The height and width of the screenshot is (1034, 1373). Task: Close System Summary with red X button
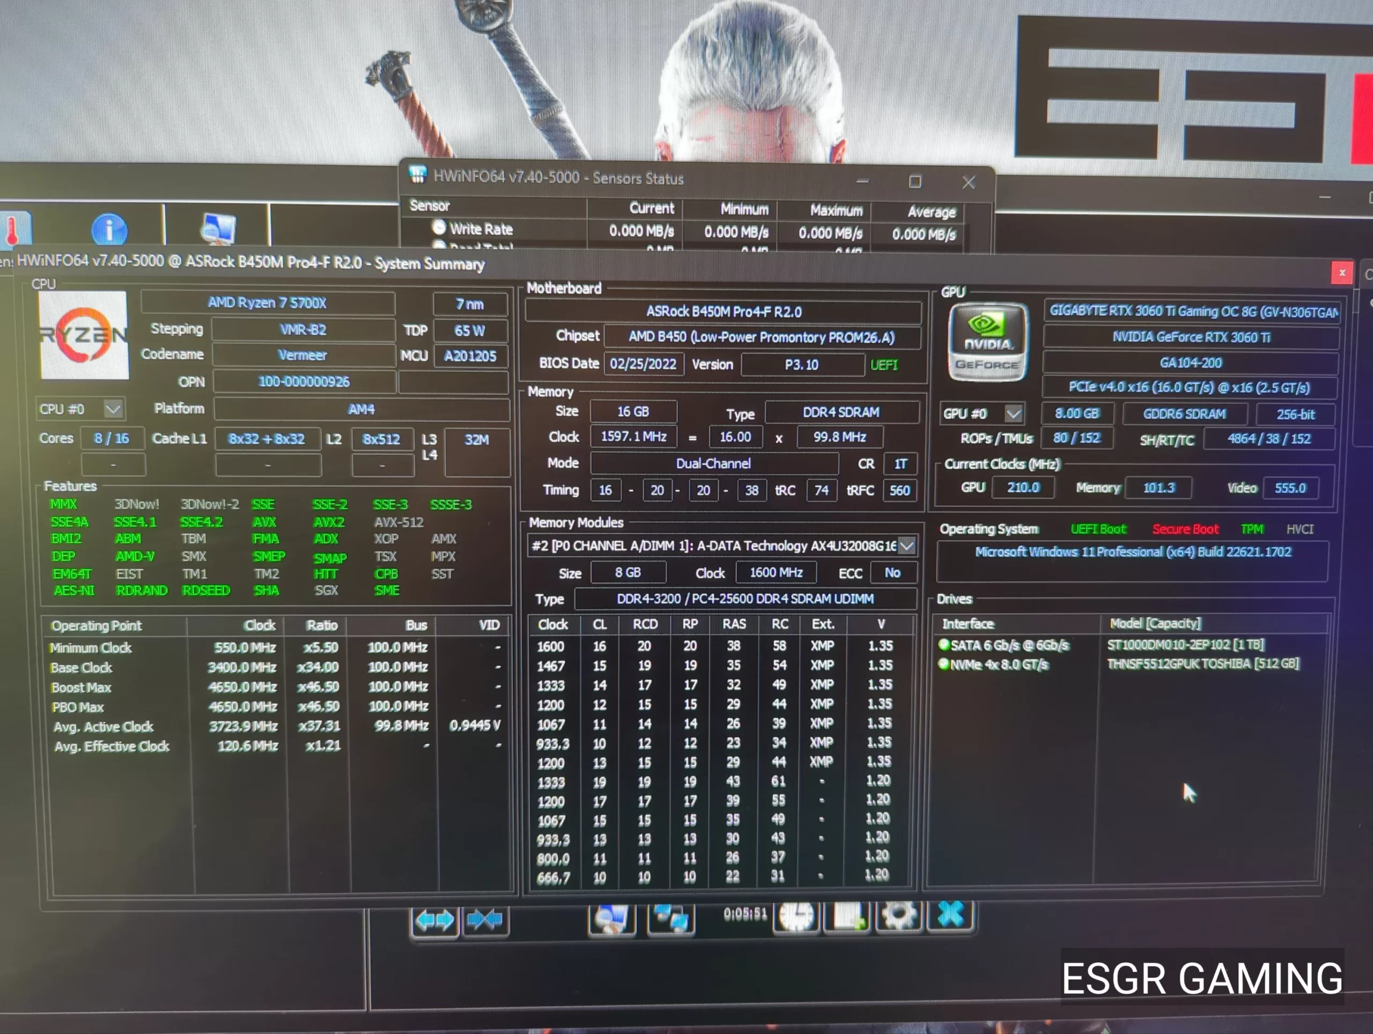[x=1341, y=273]
